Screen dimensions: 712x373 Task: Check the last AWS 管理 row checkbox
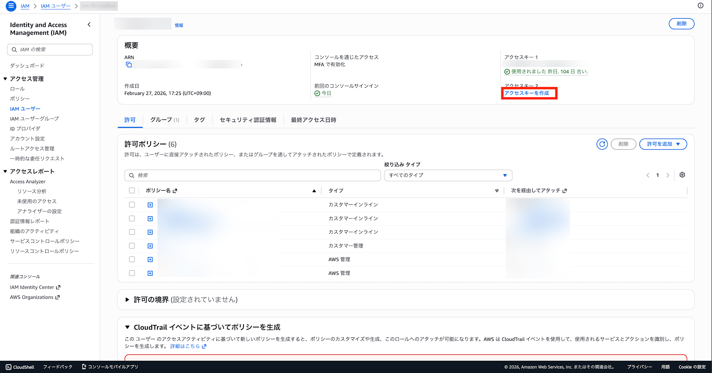132,273
